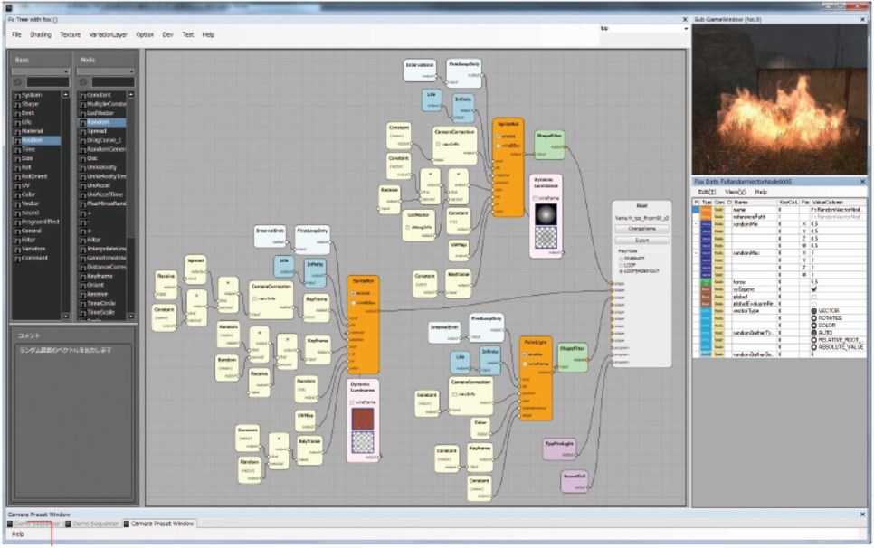Choose the LOOPFADEINOUT play mode radio
This screenshot has width=874, height=548.
621,271
